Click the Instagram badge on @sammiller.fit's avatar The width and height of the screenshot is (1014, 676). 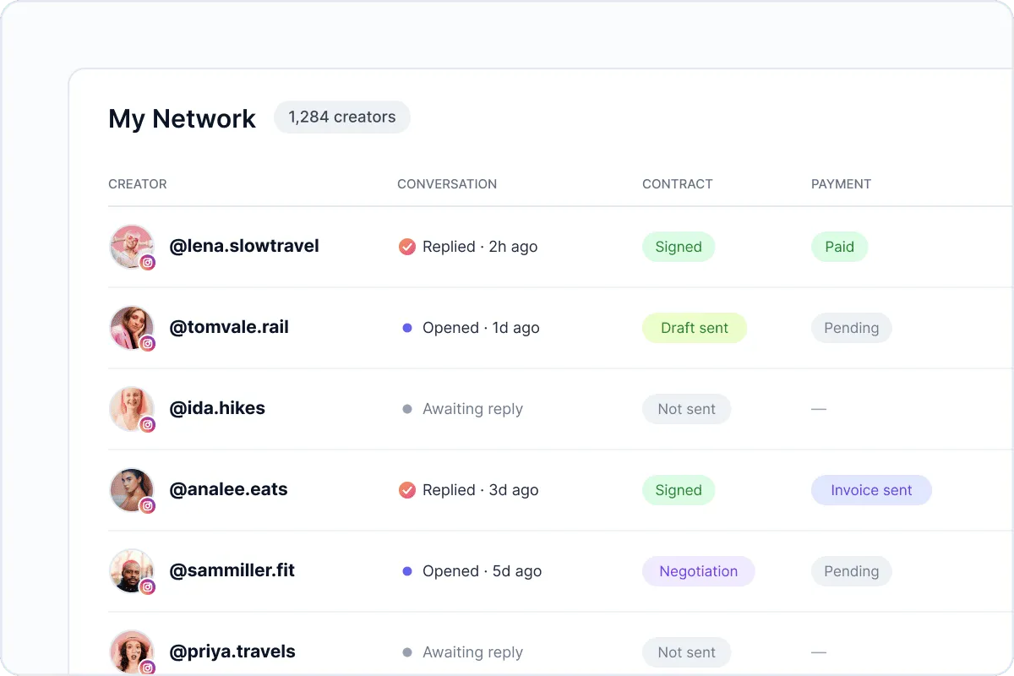148,587
